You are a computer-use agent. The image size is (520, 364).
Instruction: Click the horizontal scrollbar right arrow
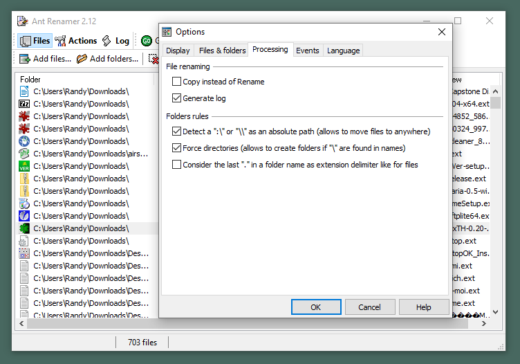coord(484,324)
